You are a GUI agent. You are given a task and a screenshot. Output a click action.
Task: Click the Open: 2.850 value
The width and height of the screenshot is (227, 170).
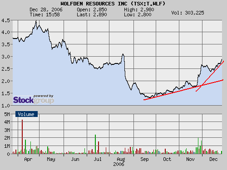92,10
